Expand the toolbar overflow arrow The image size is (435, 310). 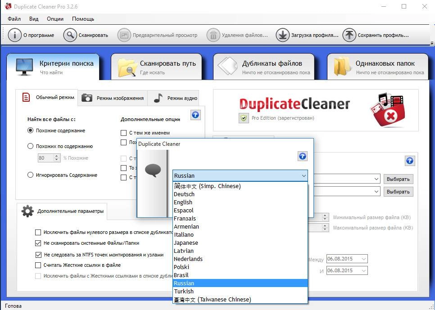pos(432,43)
